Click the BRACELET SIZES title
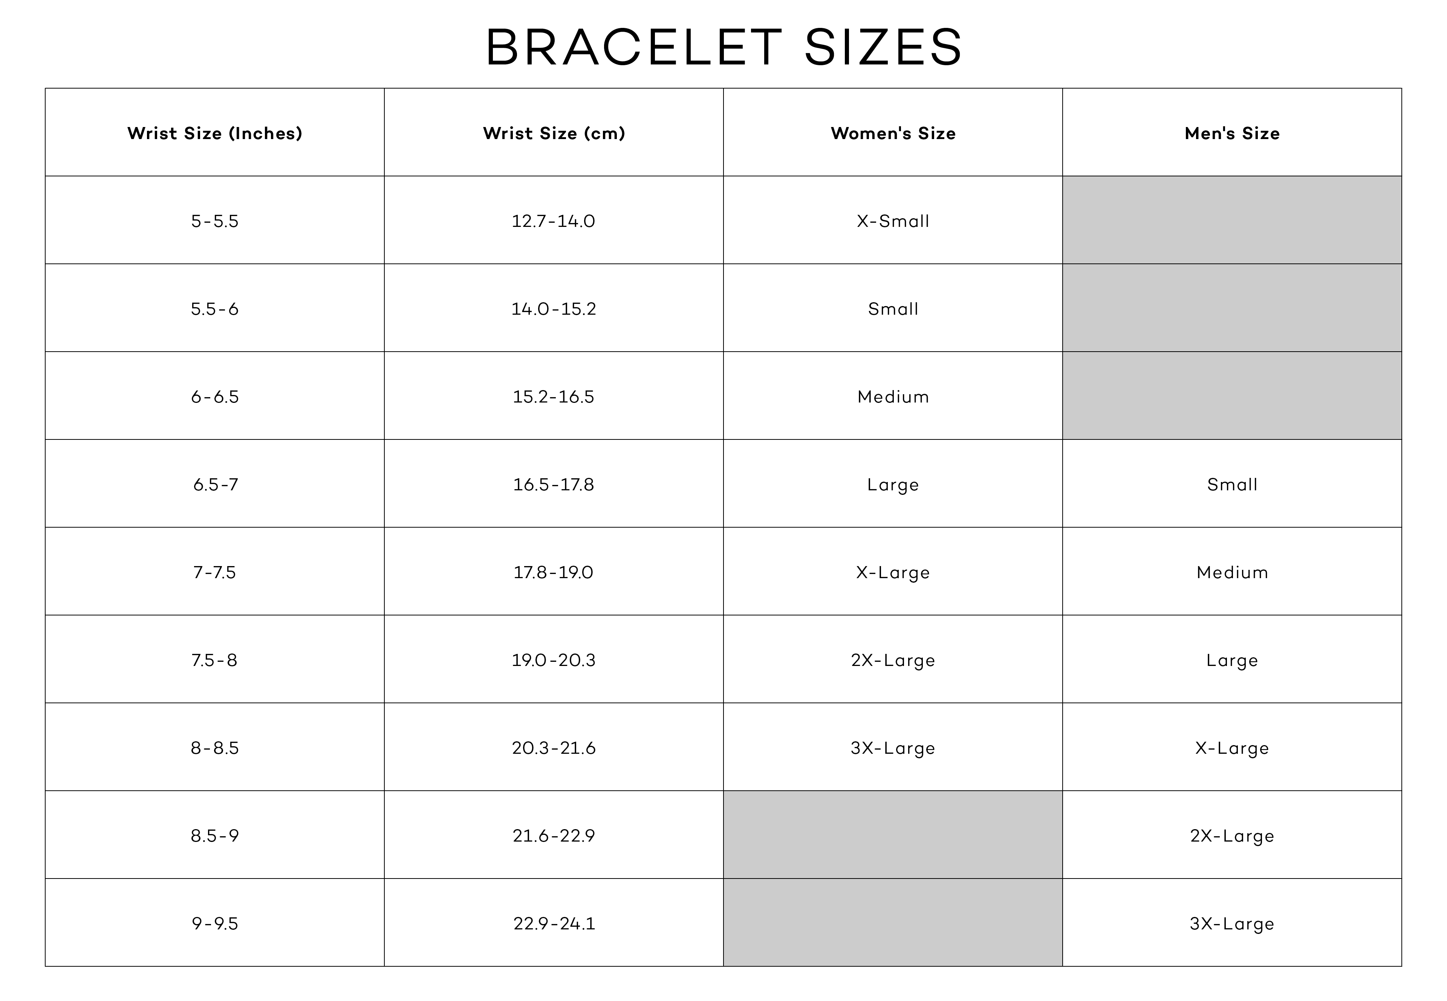 (x=723, y=47)
